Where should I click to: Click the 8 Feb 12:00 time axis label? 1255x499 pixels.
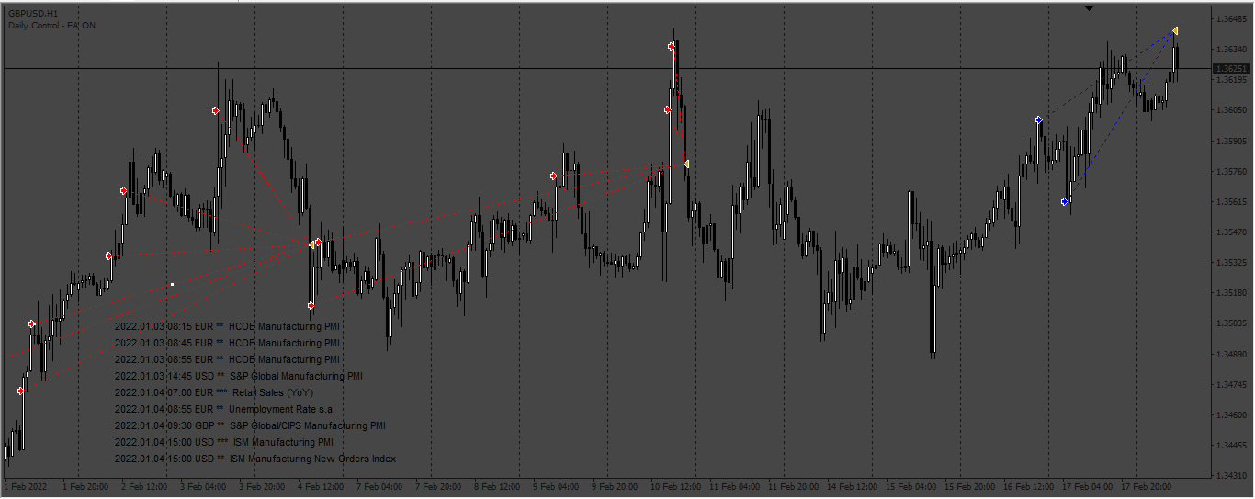pos(497,486)
